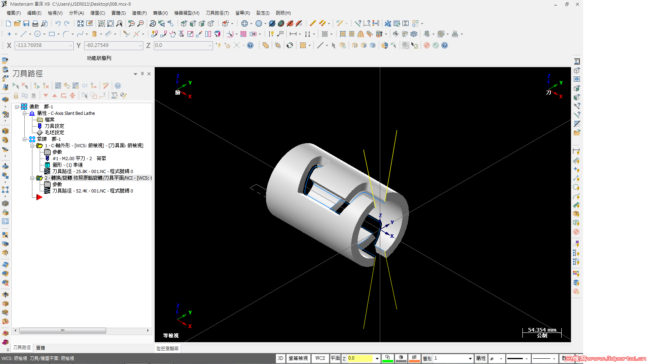Click the WCS status bar button
Screen dimensions: 654x364
coord(320,358)
